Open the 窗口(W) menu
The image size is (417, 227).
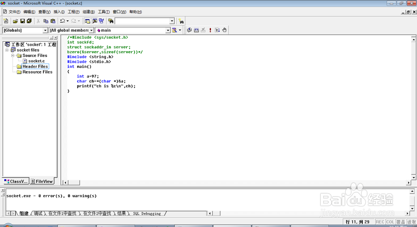119,12
